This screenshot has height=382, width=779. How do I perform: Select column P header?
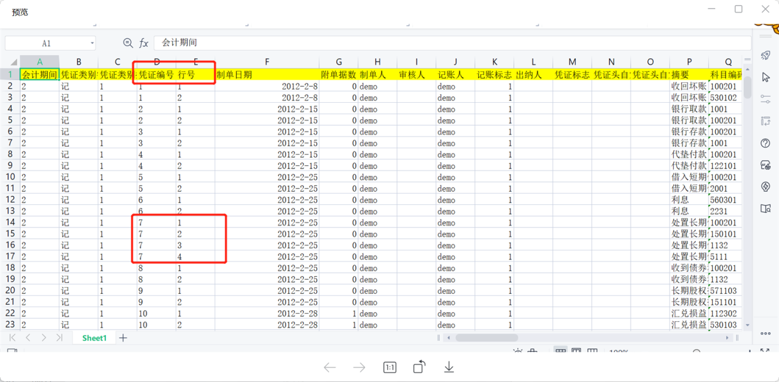tap(689, 61)
